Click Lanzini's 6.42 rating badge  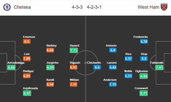click(x=113, y=67)
